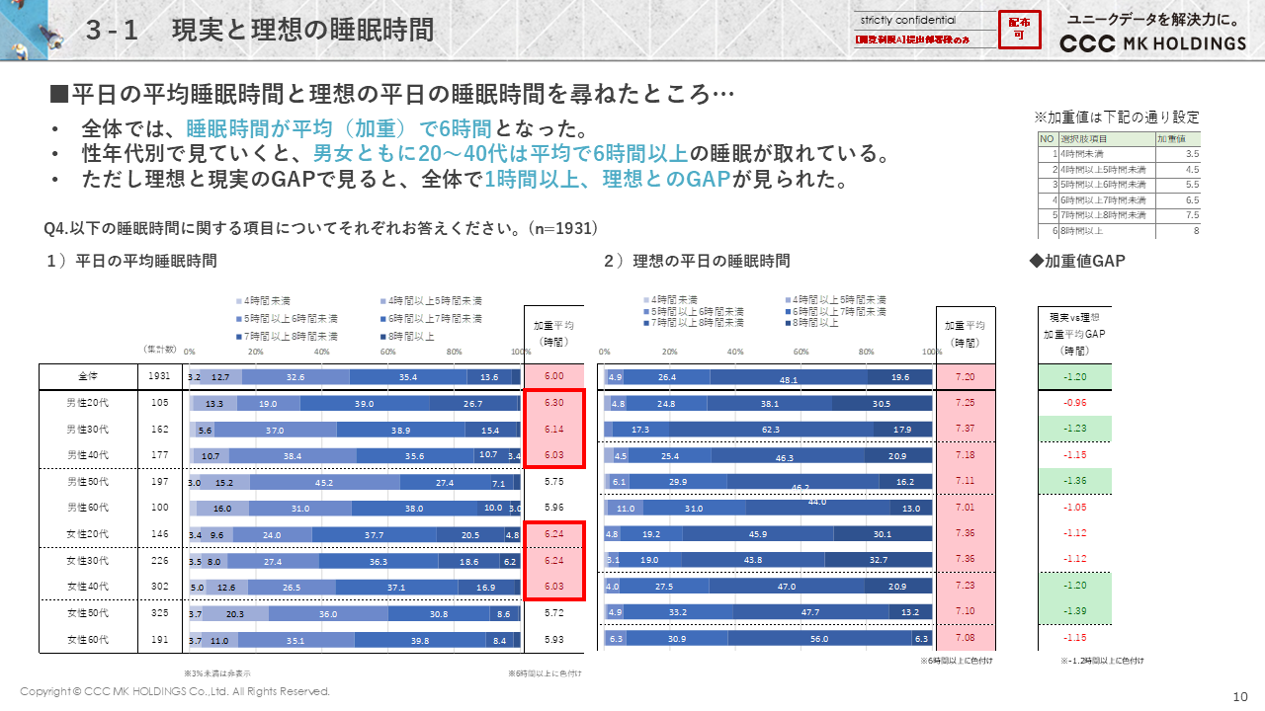The height and width of the screenshot is (711, 1265).
Task: Click the CCC MK HOLDINGS logo
Action: 1152,43
